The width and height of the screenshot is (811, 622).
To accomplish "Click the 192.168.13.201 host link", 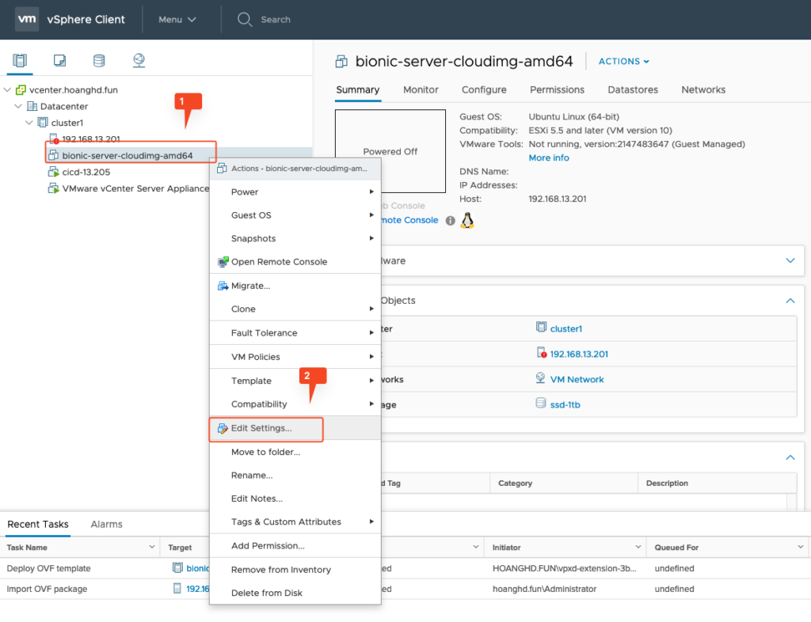I will (x=579, y=355).
